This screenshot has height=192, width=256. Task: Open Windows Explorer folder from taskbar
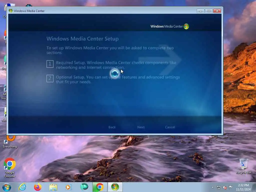coord(53,187)
